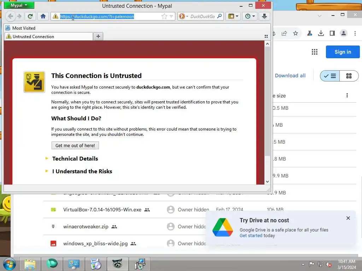Bookmark this page with the star icon
362x271 pixels.
(164, 16)
